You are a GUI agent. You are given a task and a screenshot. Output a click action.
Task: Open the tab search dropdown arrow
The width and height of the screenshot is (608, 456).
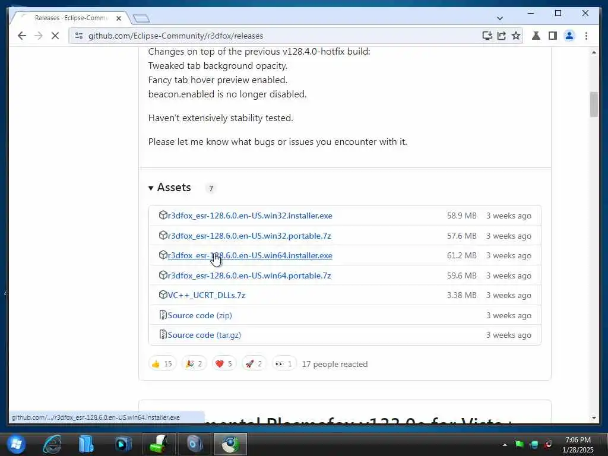pos(500,18)
